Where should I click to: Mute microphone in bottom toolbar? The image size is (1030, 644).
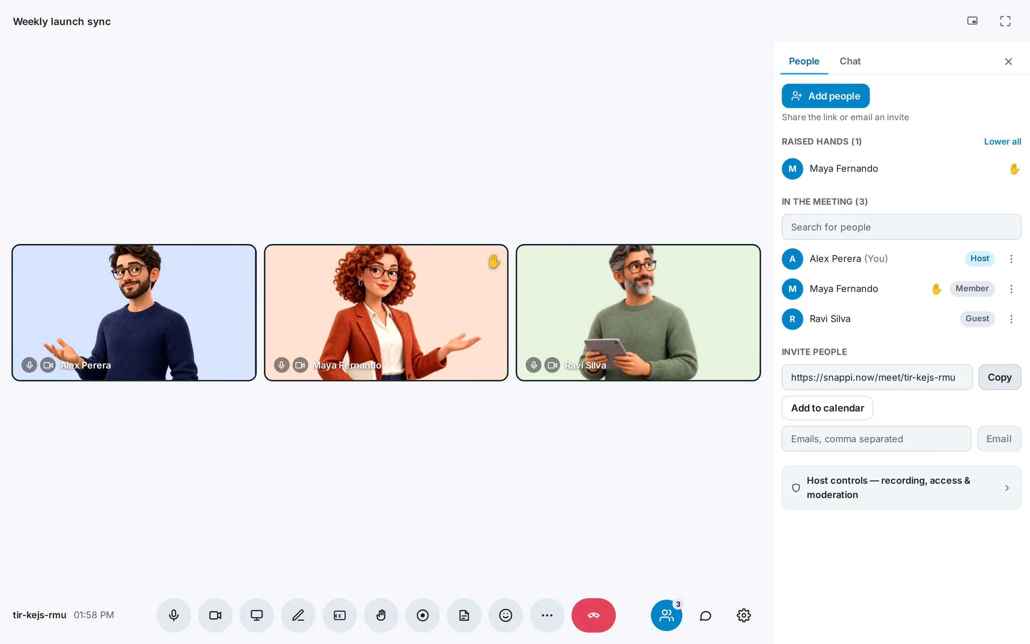(174, 615)
